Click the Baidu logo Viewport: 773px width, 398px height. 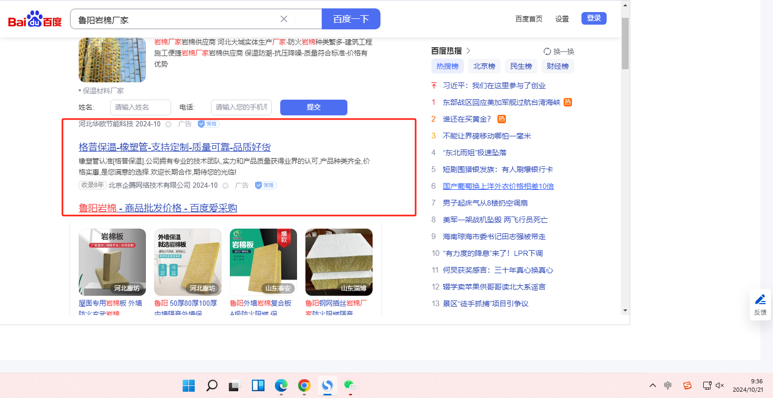click(35, 20)
